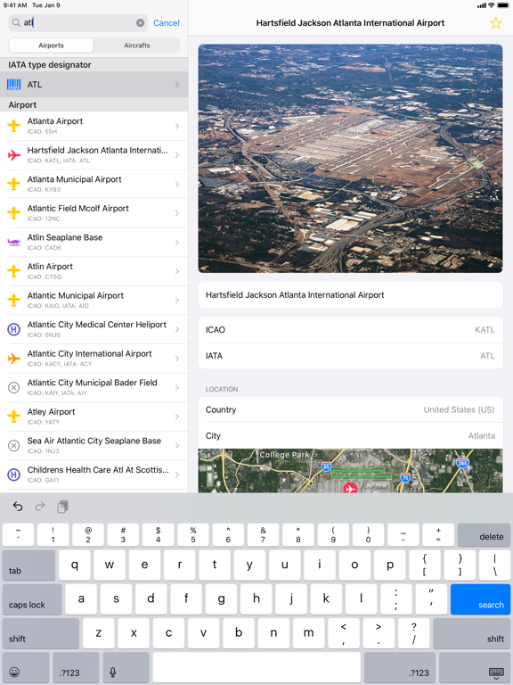Image resolution: width=513 pixels, height=685 pixels.
Task: Tap the magnifying glass search icon
Action: click(x=16, y=22)
